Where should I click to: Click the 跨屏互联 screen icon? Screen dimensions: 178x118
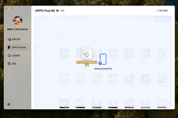coord(9,39)
